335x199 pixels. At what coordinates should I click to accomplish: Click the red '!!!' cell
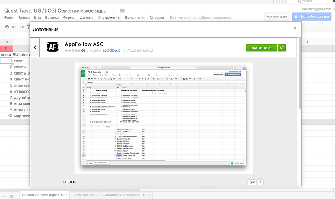click(7, 49)
